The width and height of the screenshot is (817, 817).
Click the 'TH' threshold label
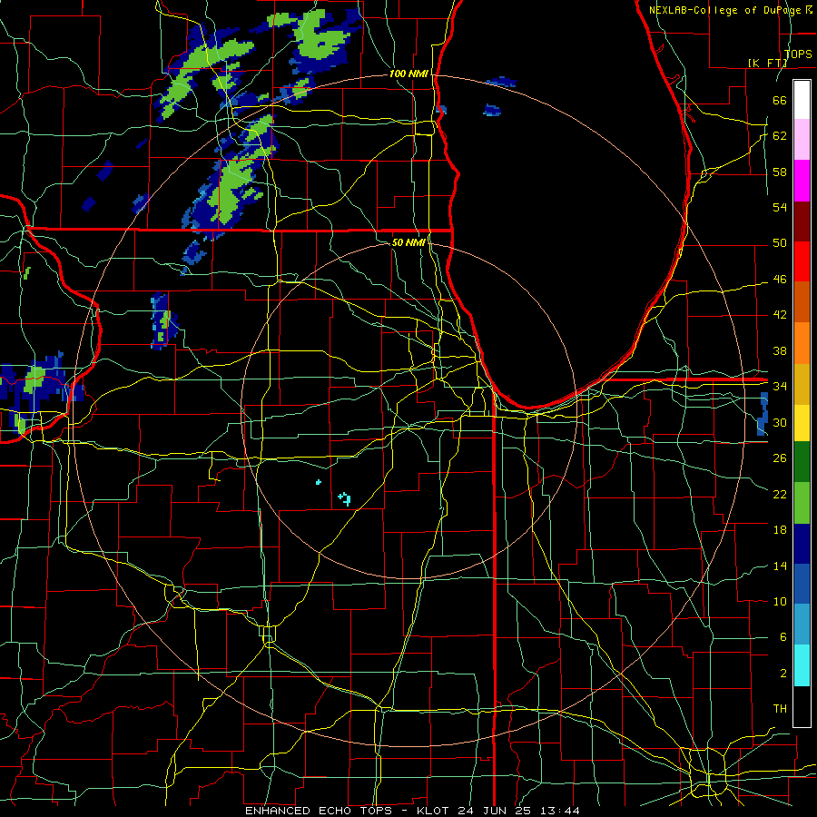780,709
